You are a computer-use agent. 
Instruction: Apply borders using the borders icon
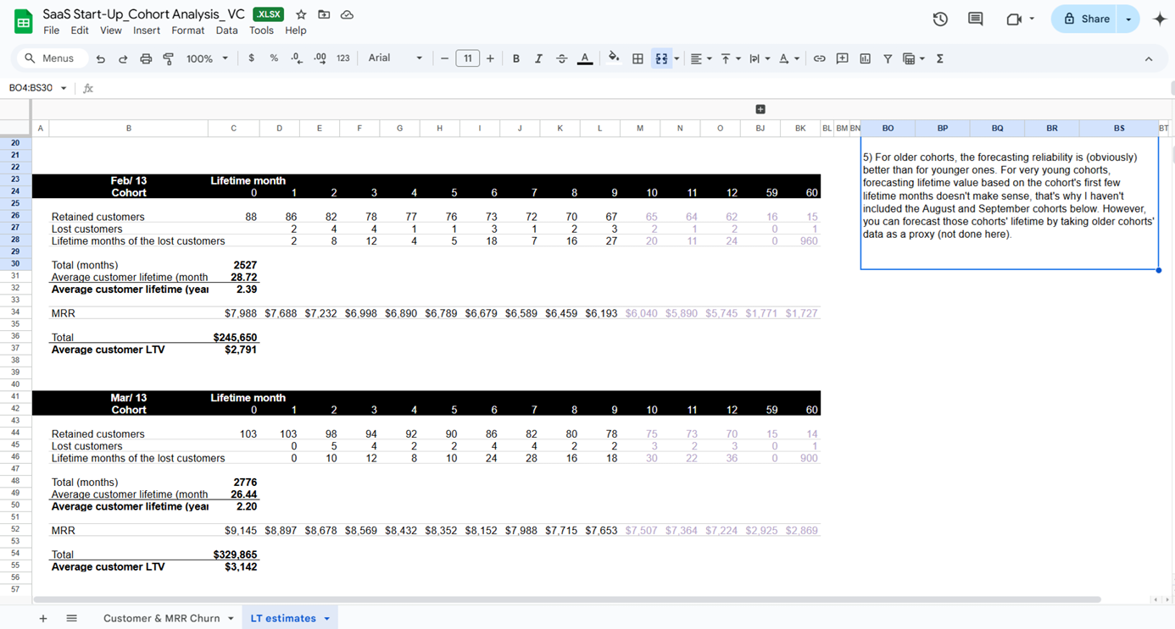(x=638, y=58)
